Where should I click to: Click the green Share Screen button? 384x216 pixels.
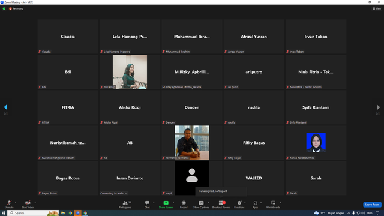(166, 204)
